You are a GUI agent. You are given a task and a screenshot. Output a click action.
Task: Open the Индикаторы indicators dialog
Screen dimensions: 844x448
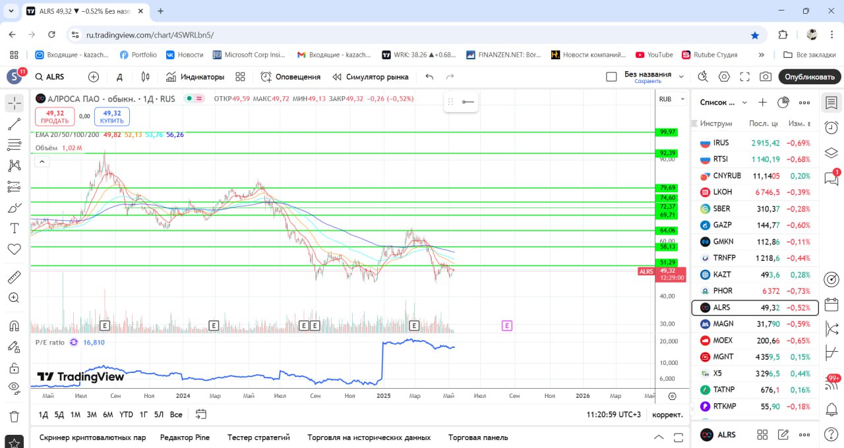click(195, 77)
